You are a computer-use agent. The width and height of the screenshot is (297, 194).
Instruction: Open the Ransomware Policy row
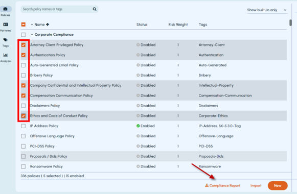point(154,166)
